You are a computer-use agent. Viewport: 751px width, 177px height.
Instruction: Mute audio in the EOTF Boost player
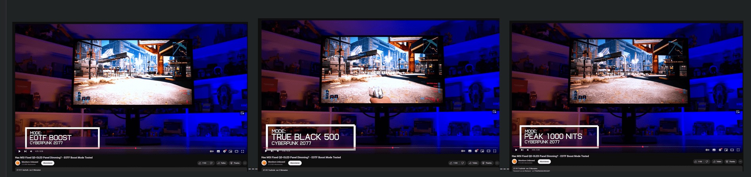tap(31, 151)
